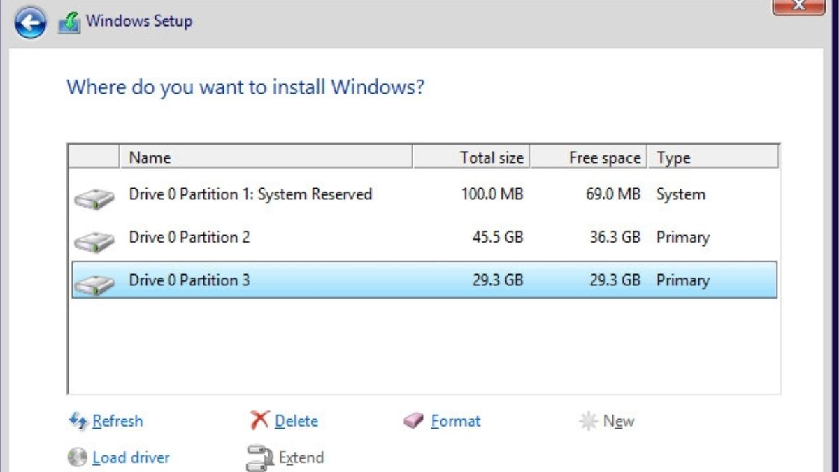Viewport: 839px width, 472px height.
Task: Click the starburst New icon
Action: [587, 421]
